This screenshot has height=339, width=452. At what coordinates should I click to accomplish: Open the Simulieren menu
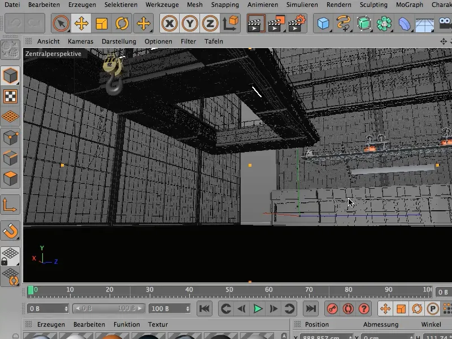point(302,5)
